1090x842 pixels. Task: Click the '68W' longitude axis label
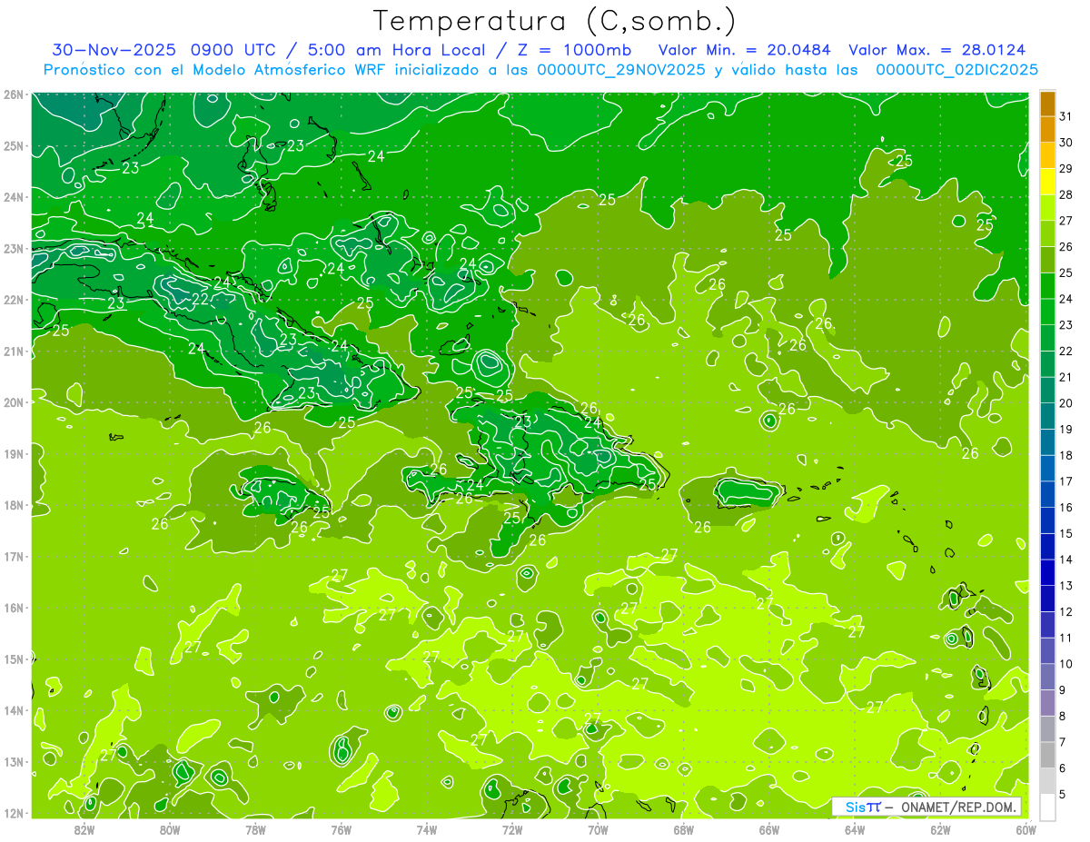[683, 829]
